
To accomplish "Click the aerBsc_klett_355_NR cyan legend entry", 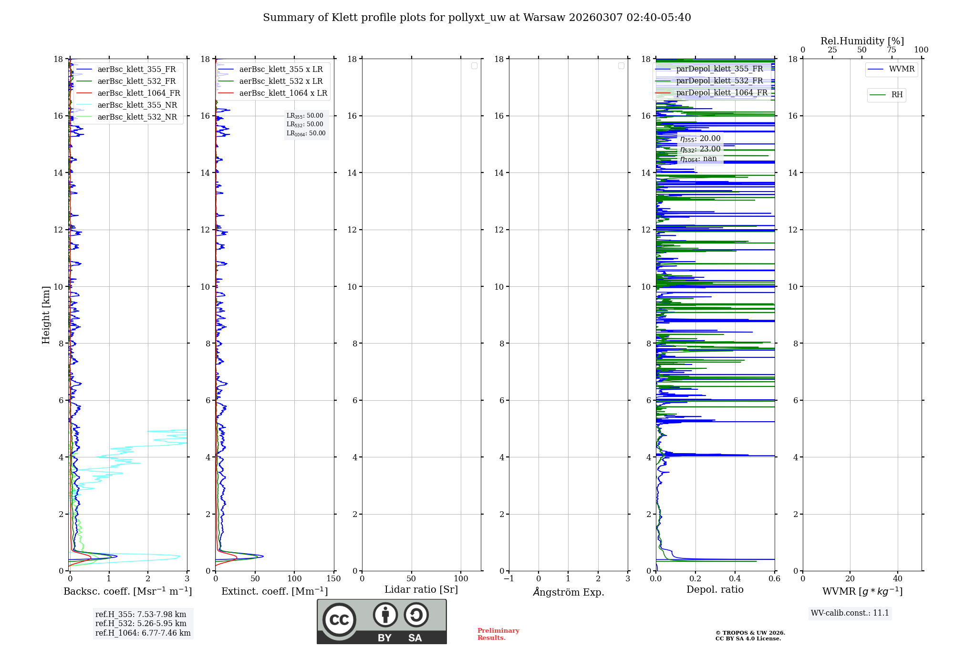I will pos(137,105).
